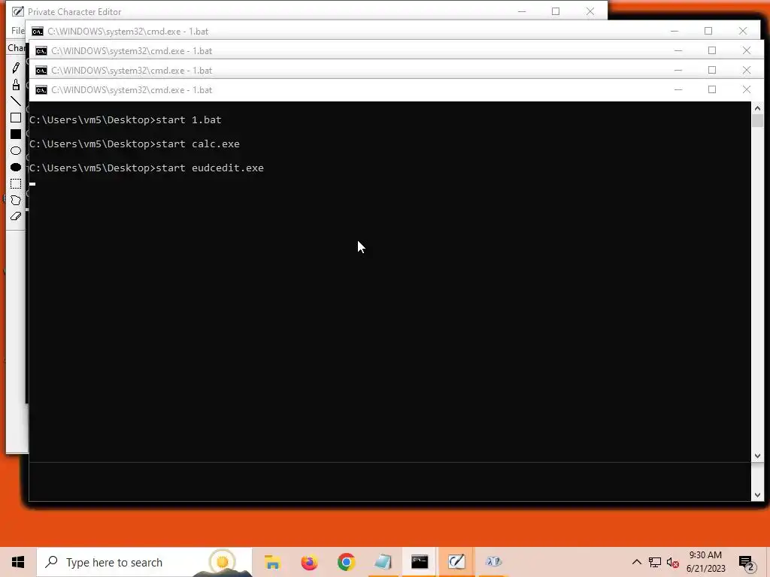Open Google Chrome from the taskbar
The height and width of the screenshot is (577, 770).
[346, 562]
